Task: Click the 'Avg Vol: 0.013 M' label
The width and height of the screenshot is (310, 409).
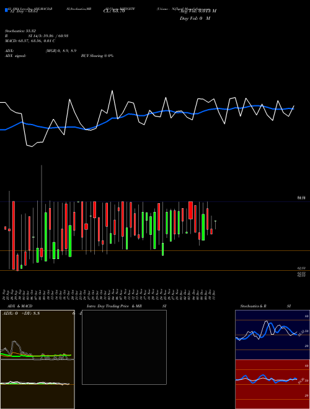Action: tap(198, 11)
